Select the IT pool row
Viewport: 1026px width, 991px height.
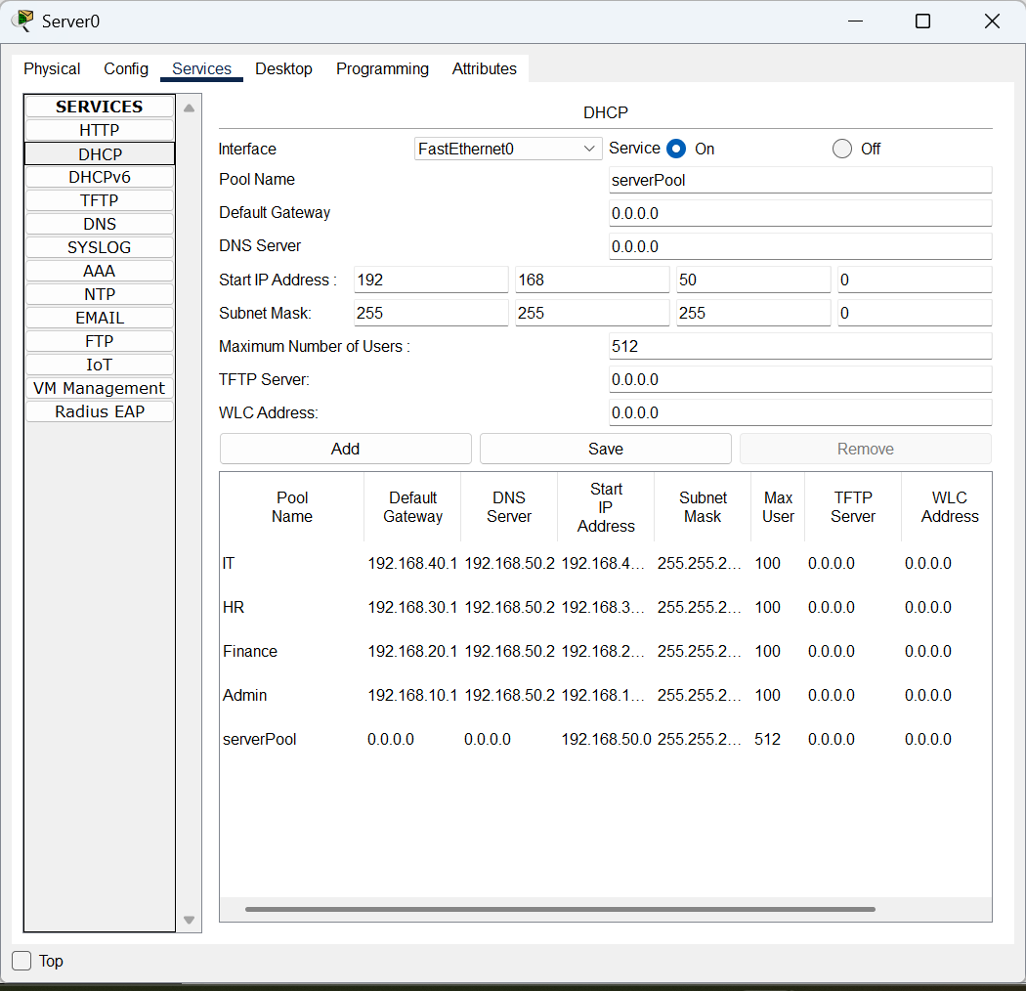pyautogui.click(x=605, y=564)
